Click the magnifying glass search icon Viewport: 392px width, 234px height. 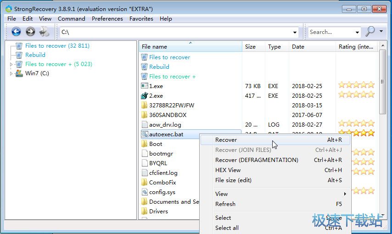tap(370, 32)
